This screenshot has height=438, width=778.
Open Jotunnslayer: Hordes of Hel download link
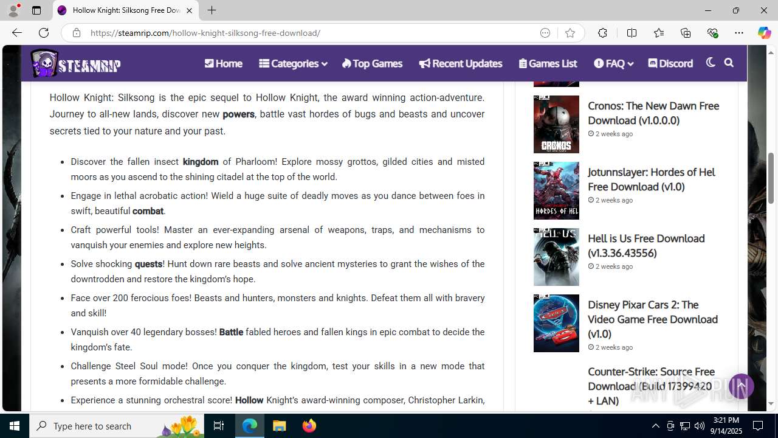(651, 179)
